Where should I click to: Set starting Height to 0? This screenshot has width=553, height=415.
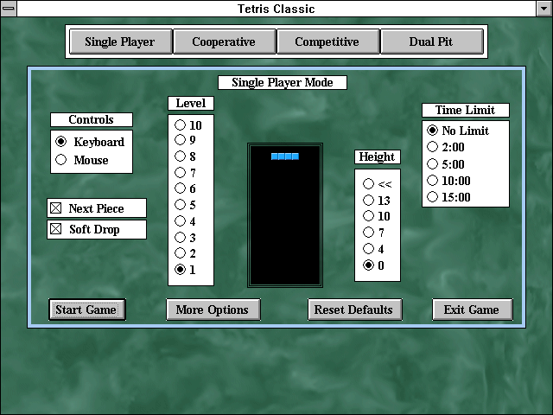[x=373, y=265]
